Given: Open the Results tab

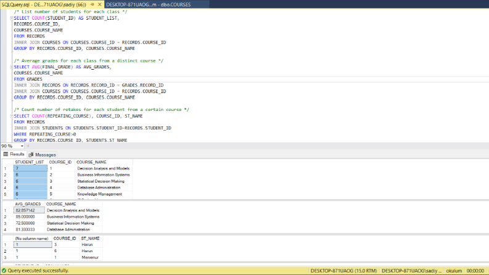Looking at the screenshot, I should click(x=14, y=154).
